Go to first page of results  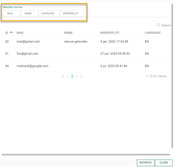pyautogui.click(x=63, y=76)
